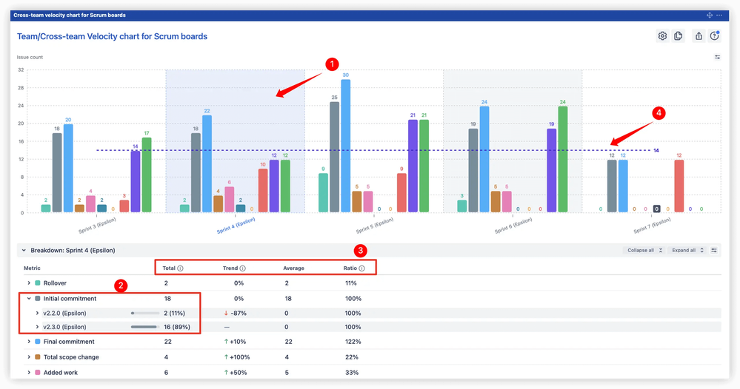Viewport: 740px width, 389px height.
Task: Collapse the Initial commitment row
Action: click(x=29, y=299)
